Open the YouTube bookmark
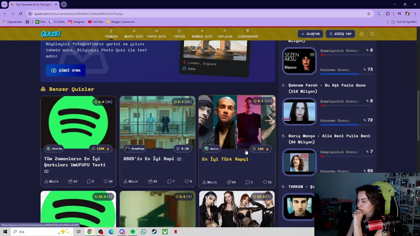Screen dimensions: 420x236 pyautogui.click(x=95, y=22)
